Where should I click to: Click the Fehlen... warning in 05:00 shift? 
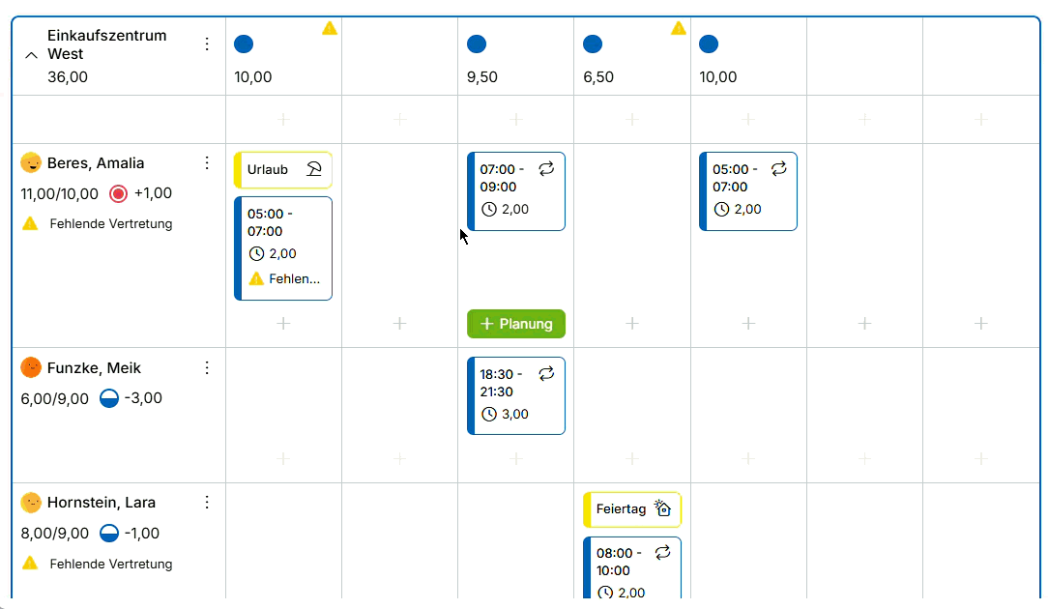coord(284,278)
